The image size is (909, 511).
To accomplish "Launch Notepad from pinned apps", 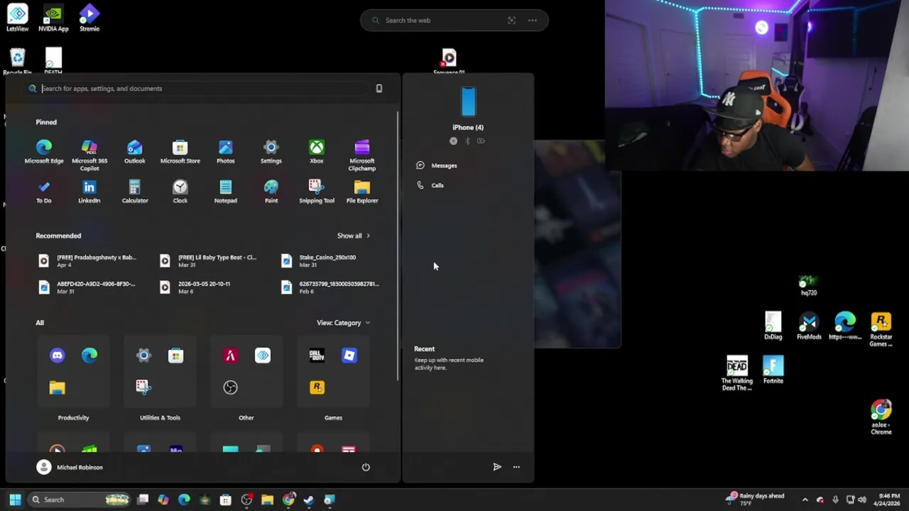I will [226, 192].
